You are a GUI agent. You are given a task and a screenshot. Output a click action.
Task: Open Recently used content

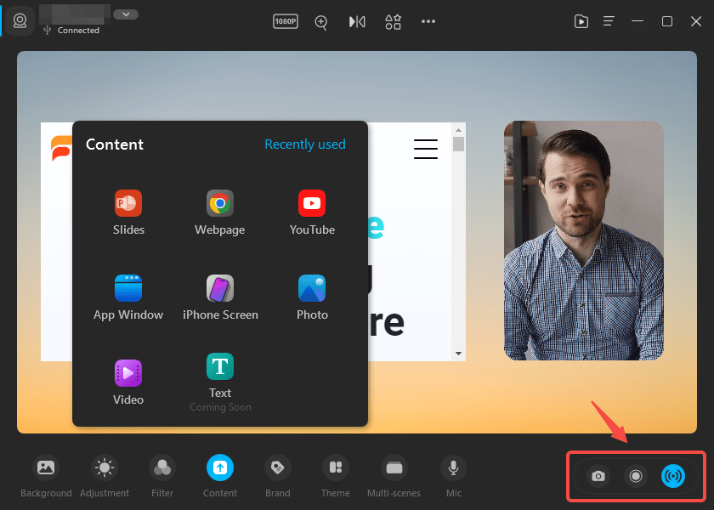tap(305, 144)
